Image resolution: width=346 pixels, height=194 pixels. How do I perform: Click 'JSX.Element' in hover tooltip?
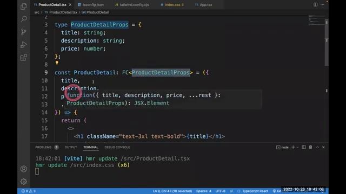click(151, 103)
